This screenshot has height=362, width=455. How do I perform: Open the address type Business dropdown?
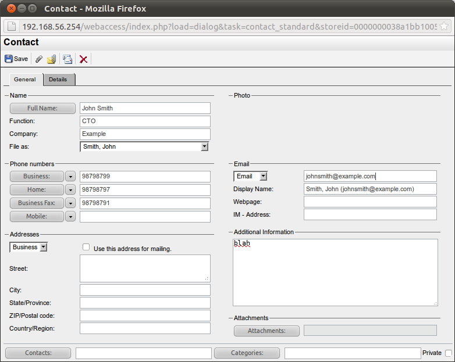43,248
